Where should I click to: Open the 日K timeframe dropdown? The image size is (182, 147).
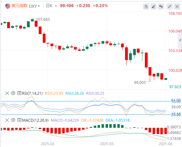tap(51, 6)
